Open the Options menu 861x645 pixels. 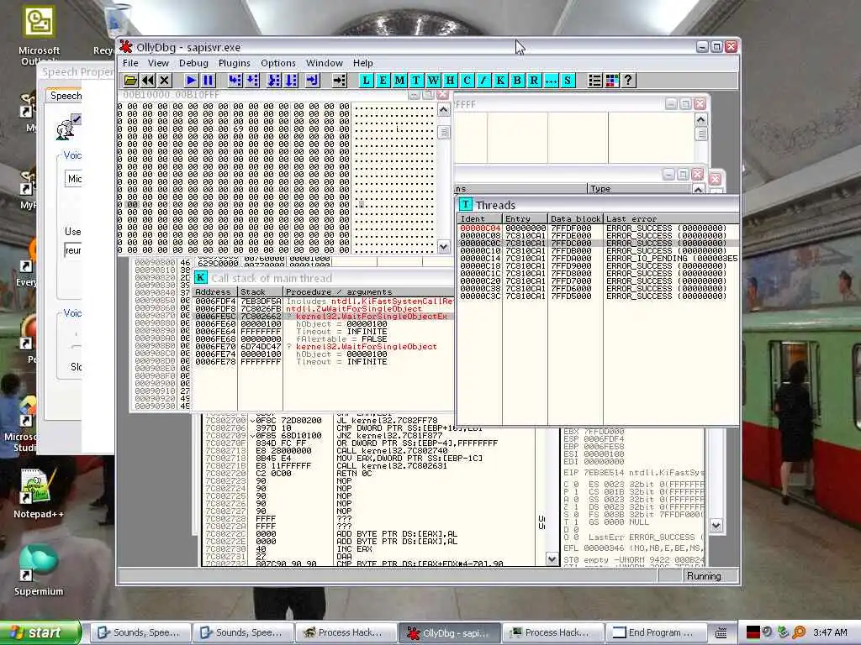coord(277,63)
